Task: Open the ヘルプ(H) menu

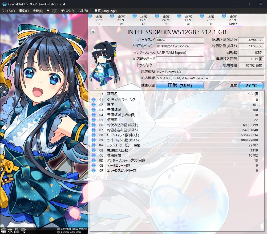Action: (84, 11)
